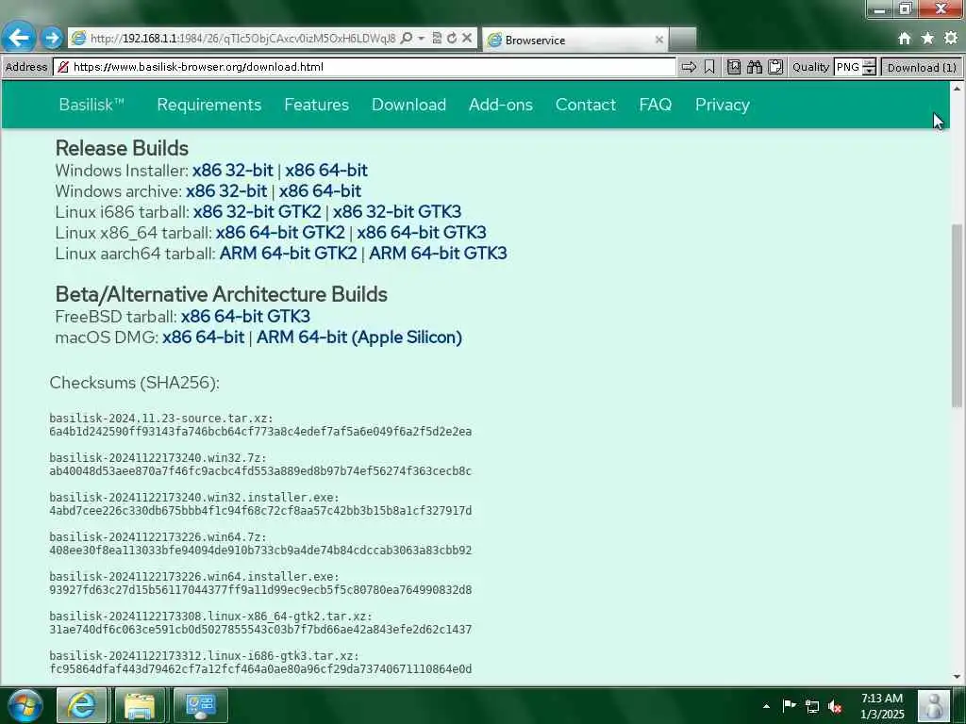Open the FAQ nav item
The width and height of the screenshot is (966, 724).
tap(656, 105)
